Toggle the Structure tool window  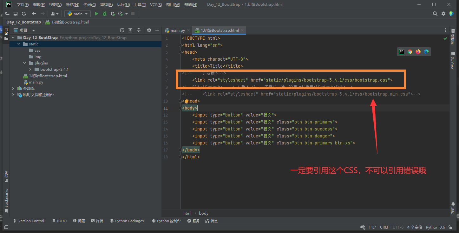6,176
